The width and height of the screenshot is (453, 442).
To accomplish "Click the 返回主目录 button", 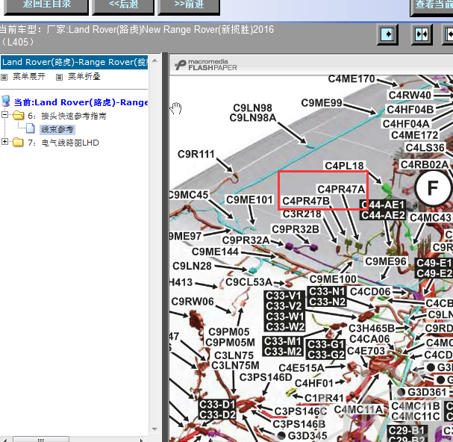I will pos(46,7).
